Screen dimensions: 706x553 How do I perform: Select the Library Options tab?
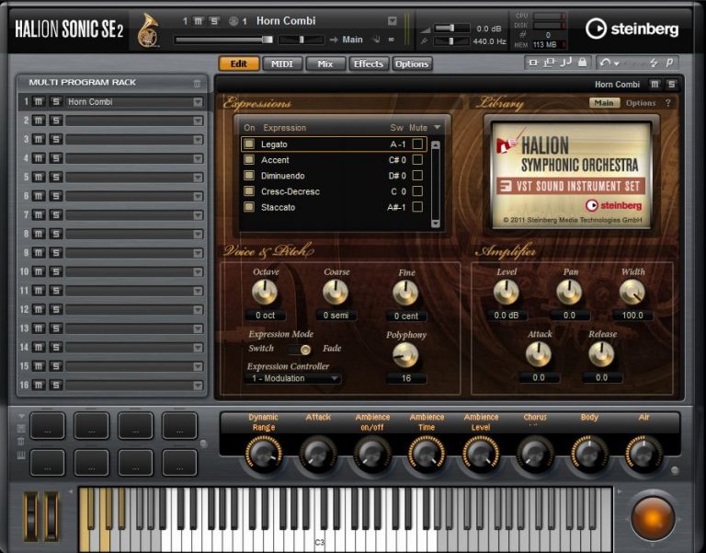pos(640,103)
